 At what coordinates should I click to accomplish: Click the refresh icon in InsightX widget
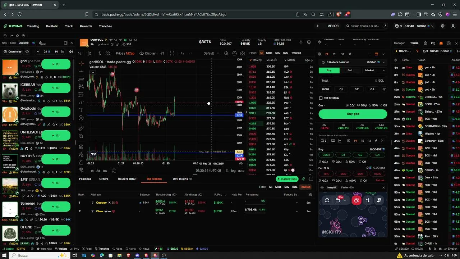(x=327, y=200)
